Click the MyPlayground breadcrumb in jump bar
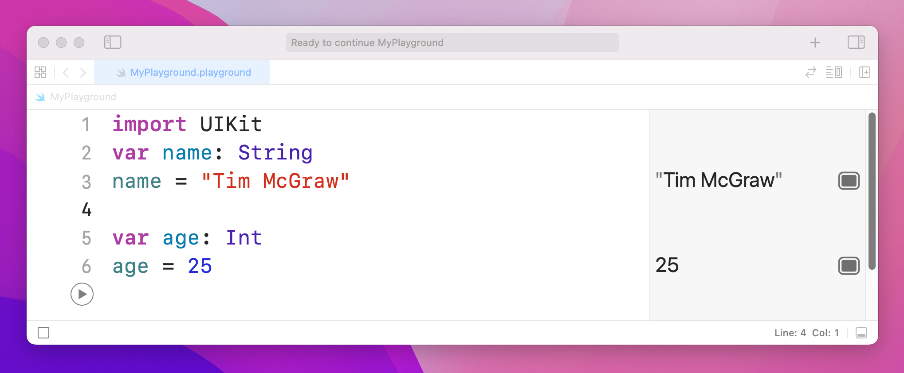The height and width of the screenshot is (373, 904). [83, 97]
